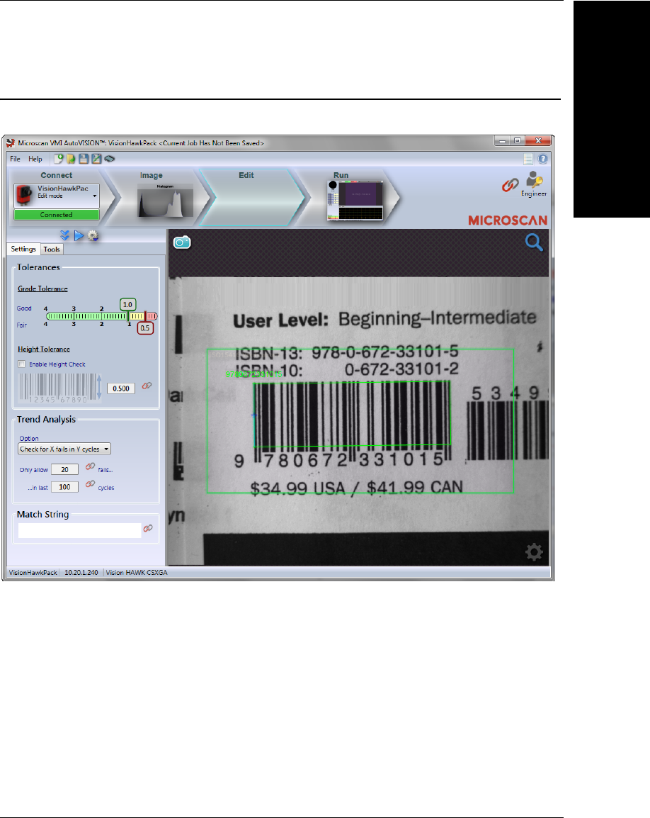Click the Save Job floppy disk icon

(84, 159)
